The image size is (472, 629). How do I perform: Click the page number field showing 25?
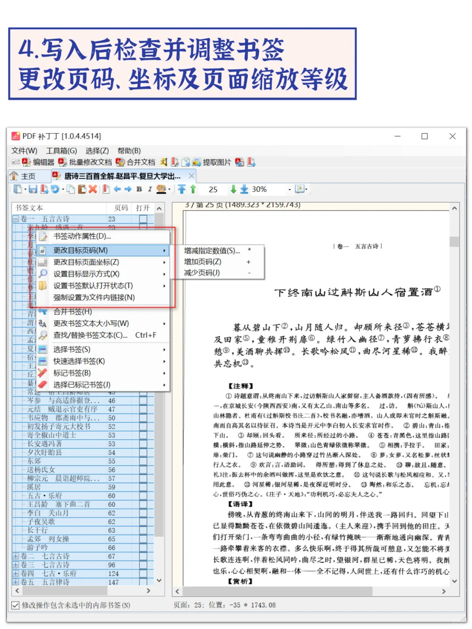[213, 190]
